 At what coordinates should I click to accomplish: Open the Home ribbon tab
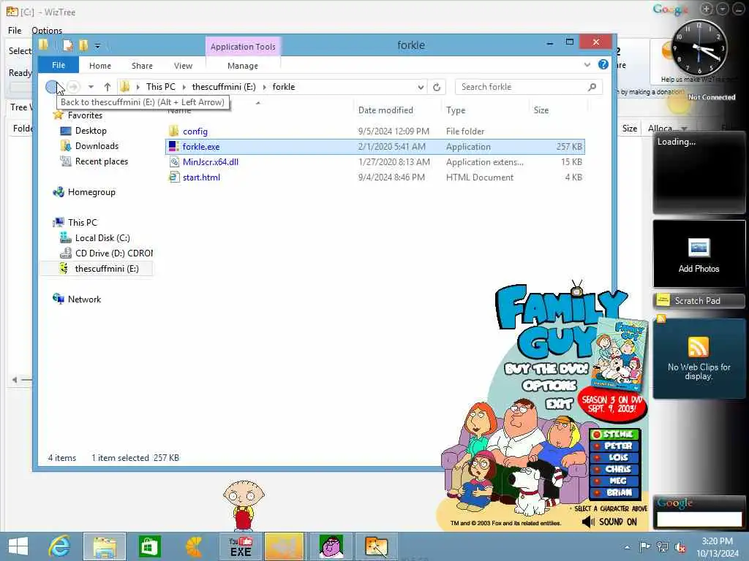coord(99,66)
